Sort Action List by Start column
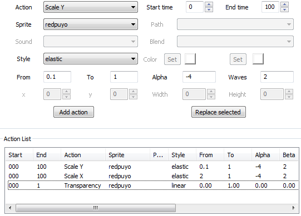Screen dimensions: 301x216 [x=19, y=155]
